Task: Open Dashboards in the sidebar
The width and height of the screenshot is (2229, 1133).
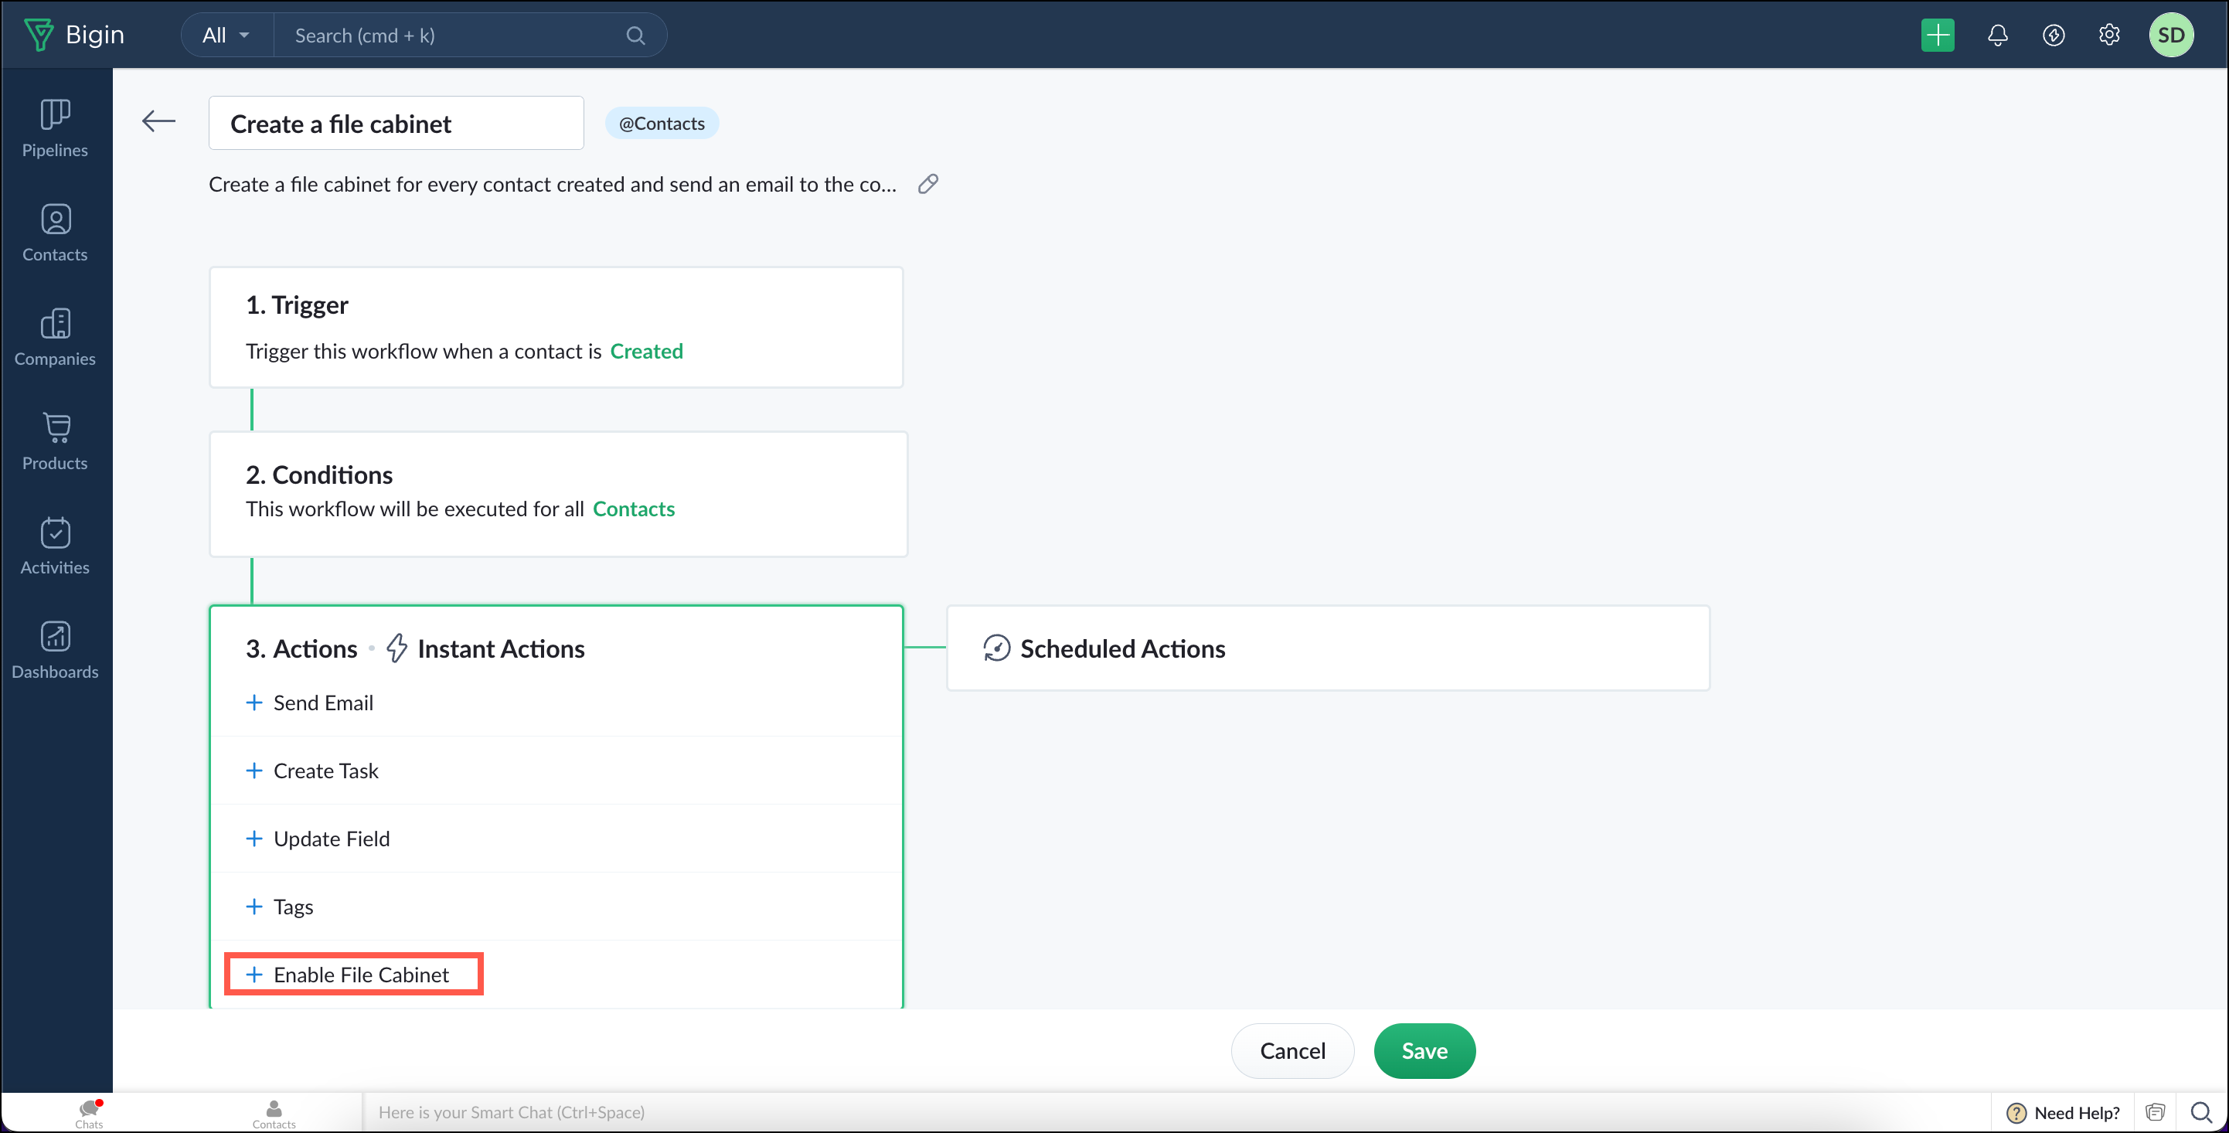Action: coord(55,649)
